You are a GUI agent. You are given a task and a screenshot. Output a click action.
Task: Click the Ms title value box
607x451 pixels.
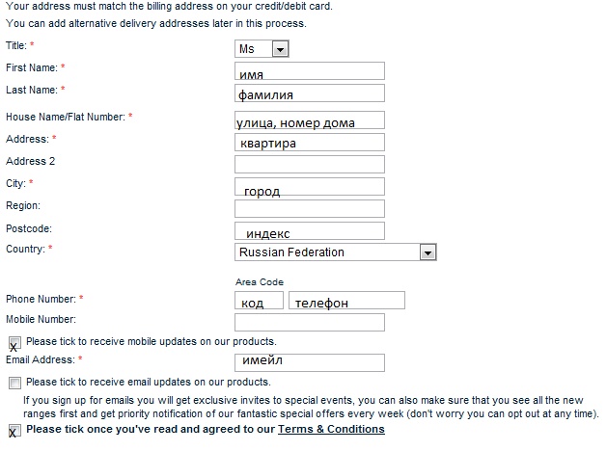pos(253,48)
